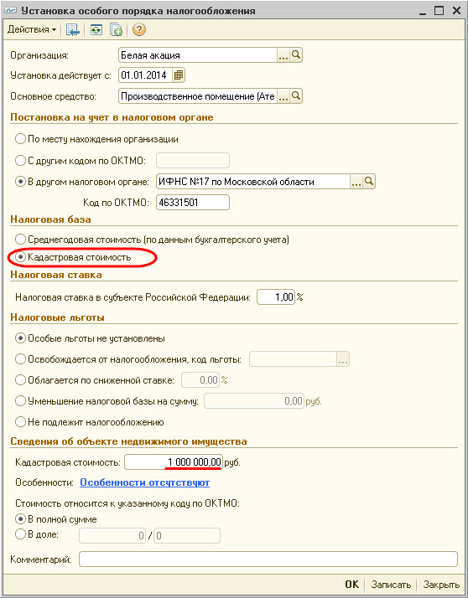
Task: Open calendar picker for Установка действует с
Action: 179,75
